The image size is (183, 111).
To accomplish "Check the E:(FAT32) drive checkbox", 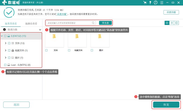I will [5, 36].
